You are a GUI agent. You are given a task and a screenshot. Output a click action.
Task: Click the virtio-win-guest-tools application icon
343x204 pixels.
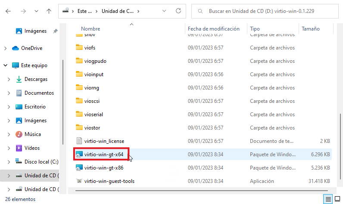(79, 181)
